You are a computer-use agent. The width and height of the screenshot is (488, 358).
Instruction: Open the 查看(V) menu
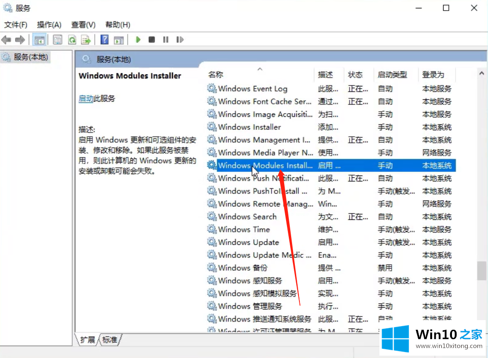(83, 24)
